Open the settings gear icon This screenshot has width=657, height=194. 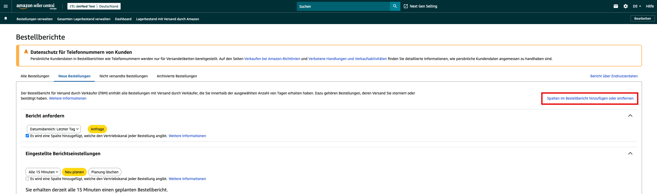pyautogui.click(x=626, y=6)
